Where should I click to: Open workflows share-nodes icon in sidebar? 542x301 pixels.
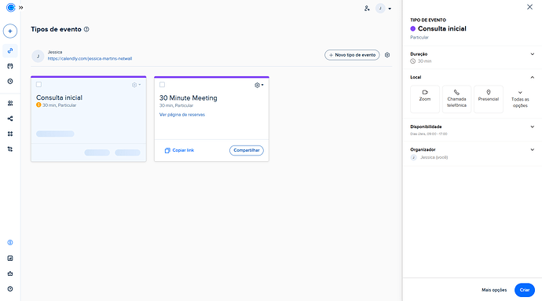10,119
